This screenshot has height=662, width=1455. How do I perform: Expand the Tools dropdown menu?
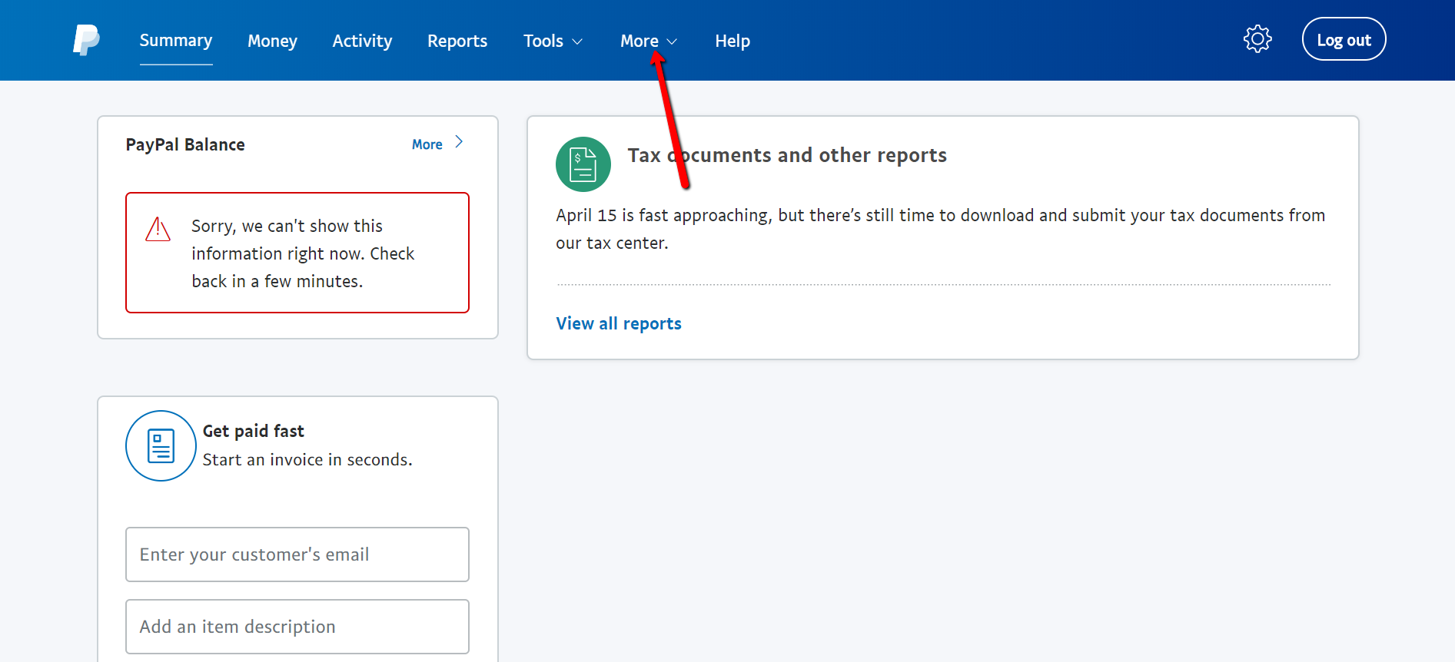553,41
